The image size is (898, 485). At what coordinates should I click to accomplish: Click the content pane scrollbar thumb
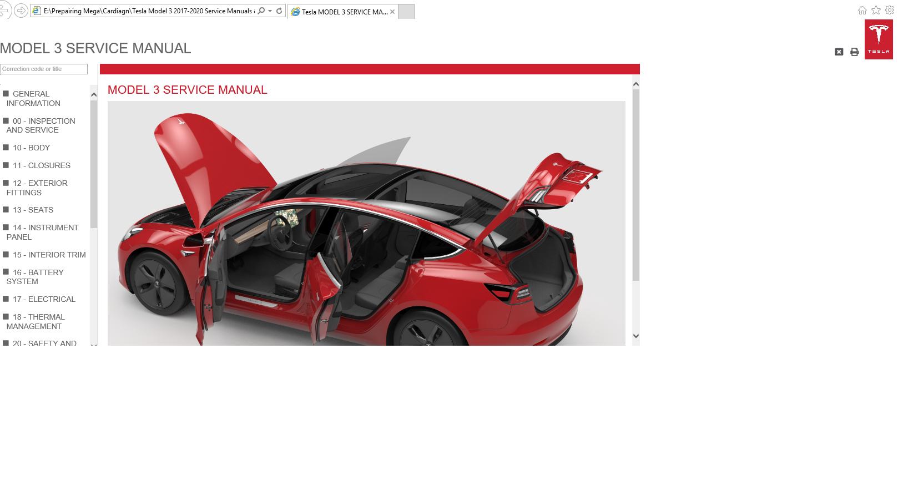coord(636,185)
